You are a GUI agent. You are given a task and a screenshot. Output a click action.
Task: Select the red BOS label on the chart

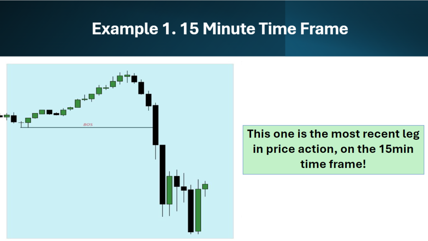pyautogui.click(x=88, y=124)
